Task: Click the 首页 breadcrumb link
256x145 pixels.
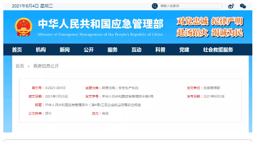Action: tap(20, 66)
